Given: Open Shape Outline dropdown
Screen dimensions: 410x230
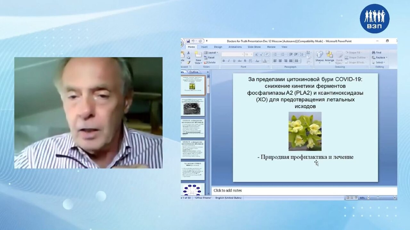Looking at the screenshot, I should tap(356, 57).
